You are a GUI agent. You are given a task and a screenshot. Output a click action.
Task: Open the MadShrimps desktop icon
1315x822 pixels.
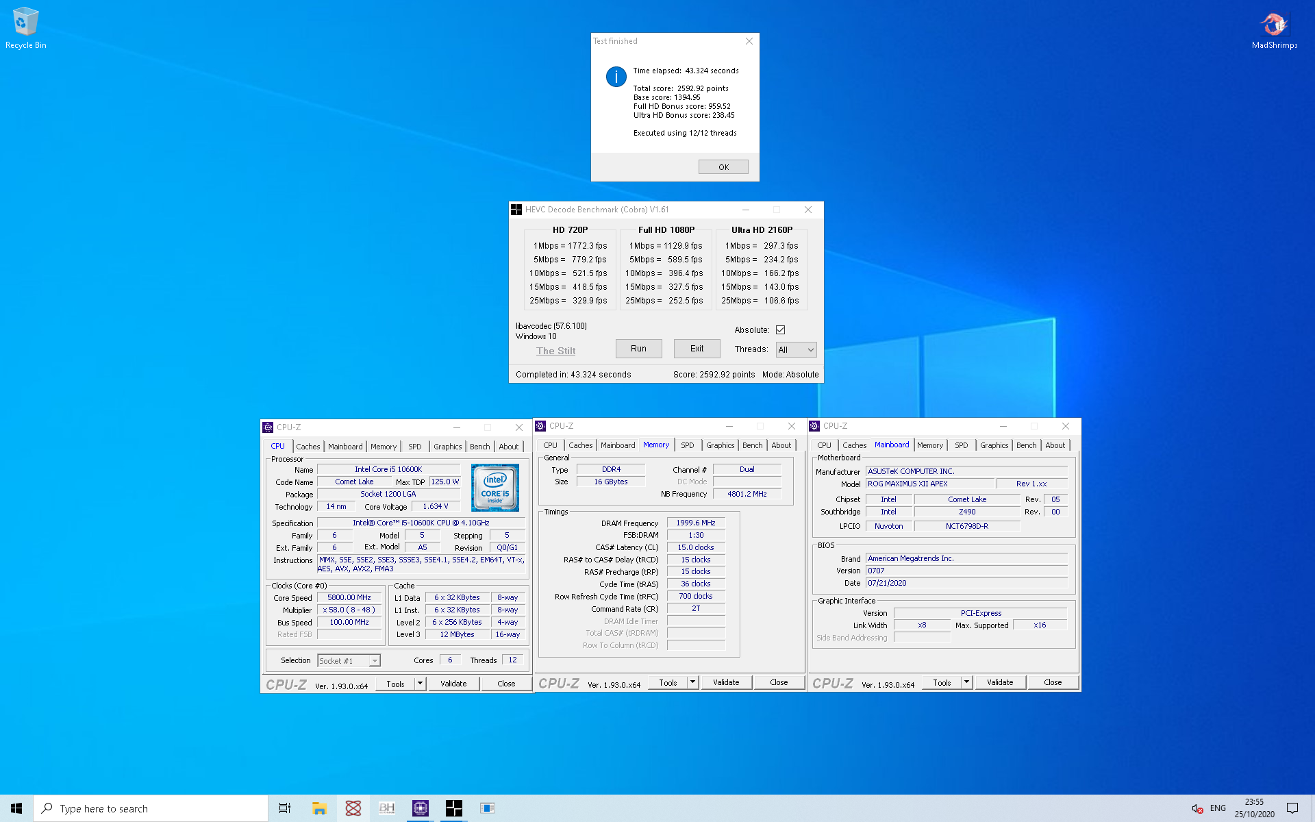pyautogui.click(x=1274, y=30)
